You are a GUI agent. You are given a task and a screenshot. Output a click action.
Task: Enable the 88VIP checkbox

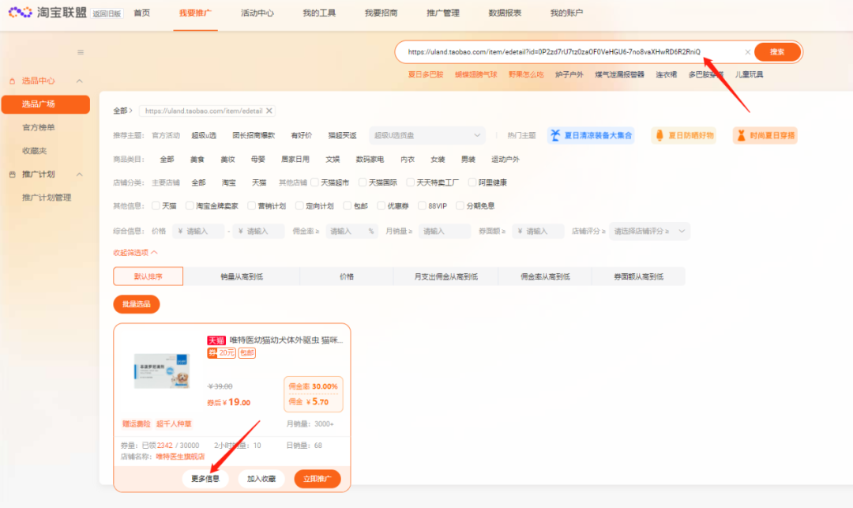click(x=422, y=206)
